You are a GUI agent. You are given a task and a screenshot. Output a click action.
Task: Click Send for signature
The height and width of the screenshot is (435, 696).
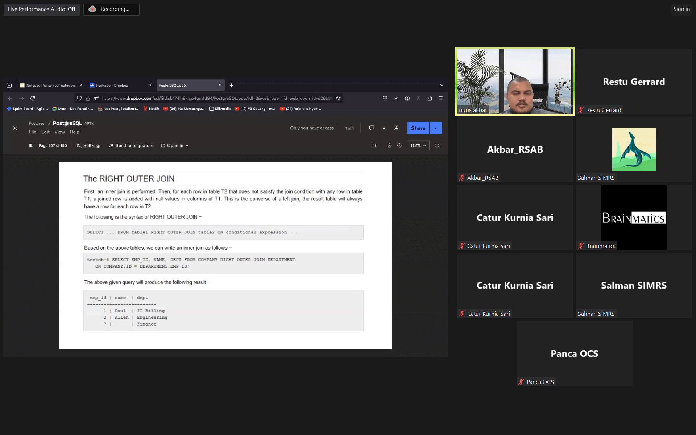[131, 145]
